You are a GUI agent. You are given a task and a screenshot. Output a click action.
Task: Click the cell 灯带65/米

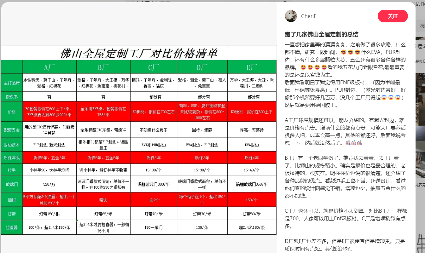103,214
